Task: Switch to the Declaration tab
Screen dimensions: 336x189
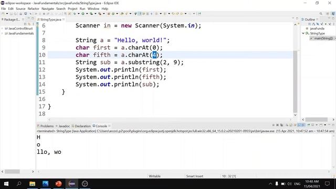Action: click(x=81, y=126)
